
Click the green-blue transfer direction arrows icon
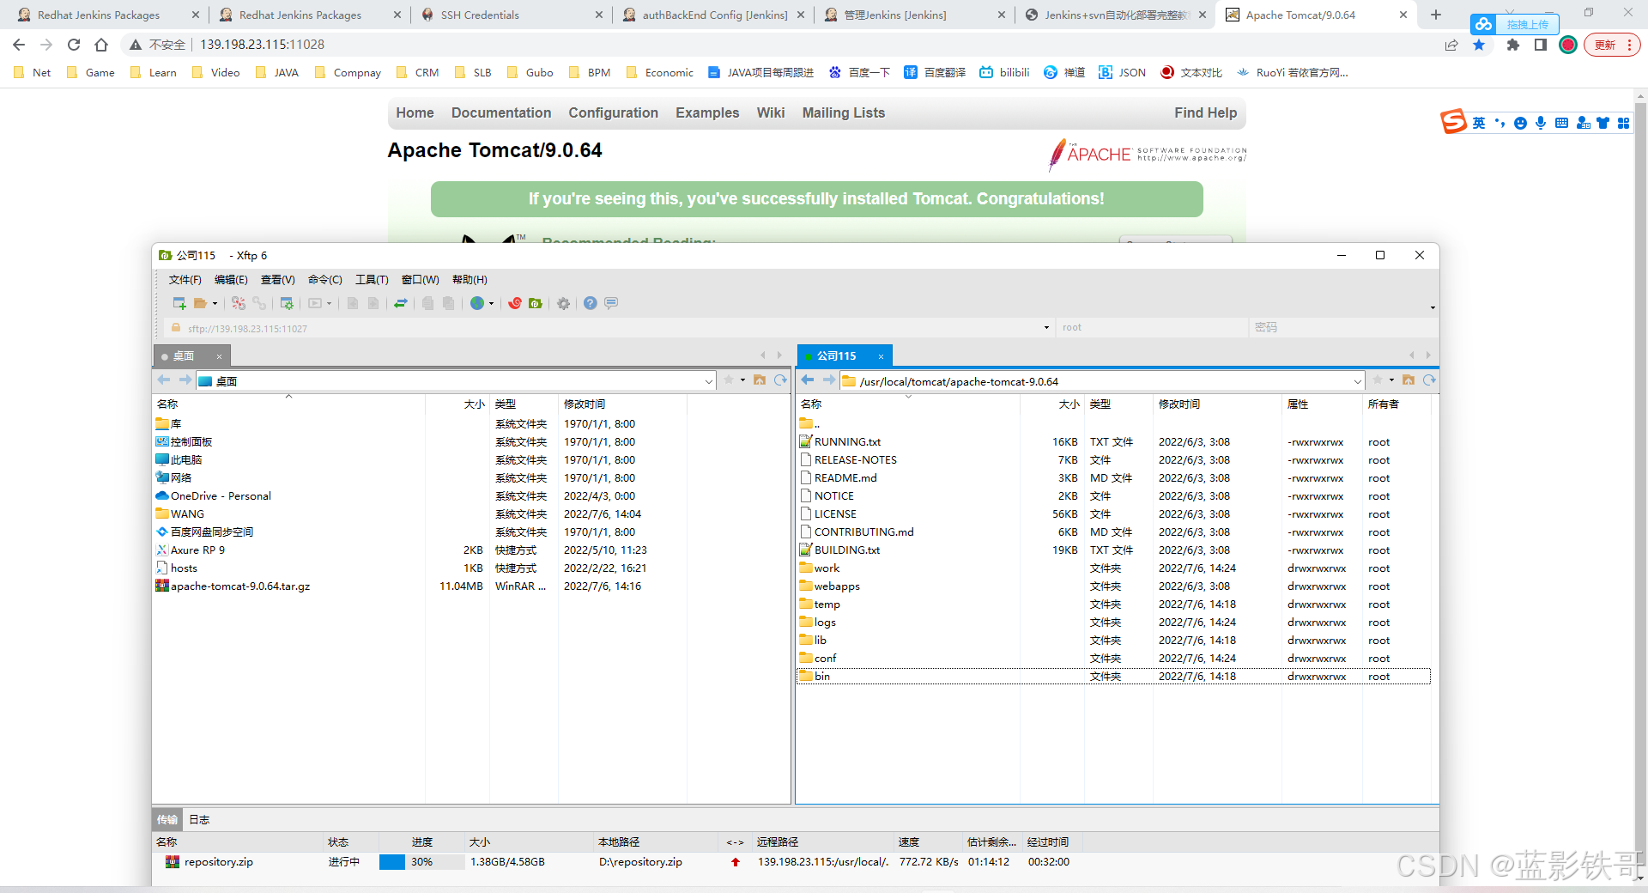pos(400,303)
